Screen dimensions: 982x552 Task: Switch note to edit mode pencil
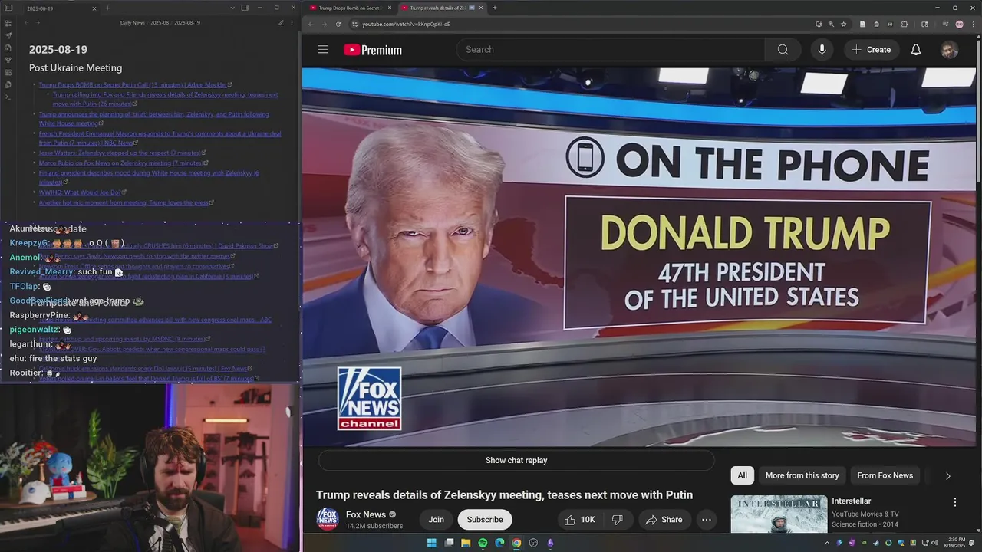281,23
